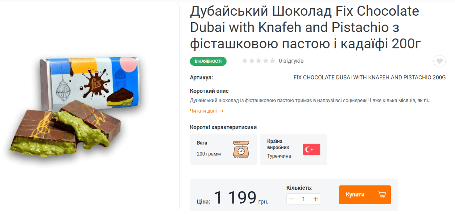Increase quantity with the plus button
Image resolution: width=455 pixels, height=214 pixels.
point(315,199)
